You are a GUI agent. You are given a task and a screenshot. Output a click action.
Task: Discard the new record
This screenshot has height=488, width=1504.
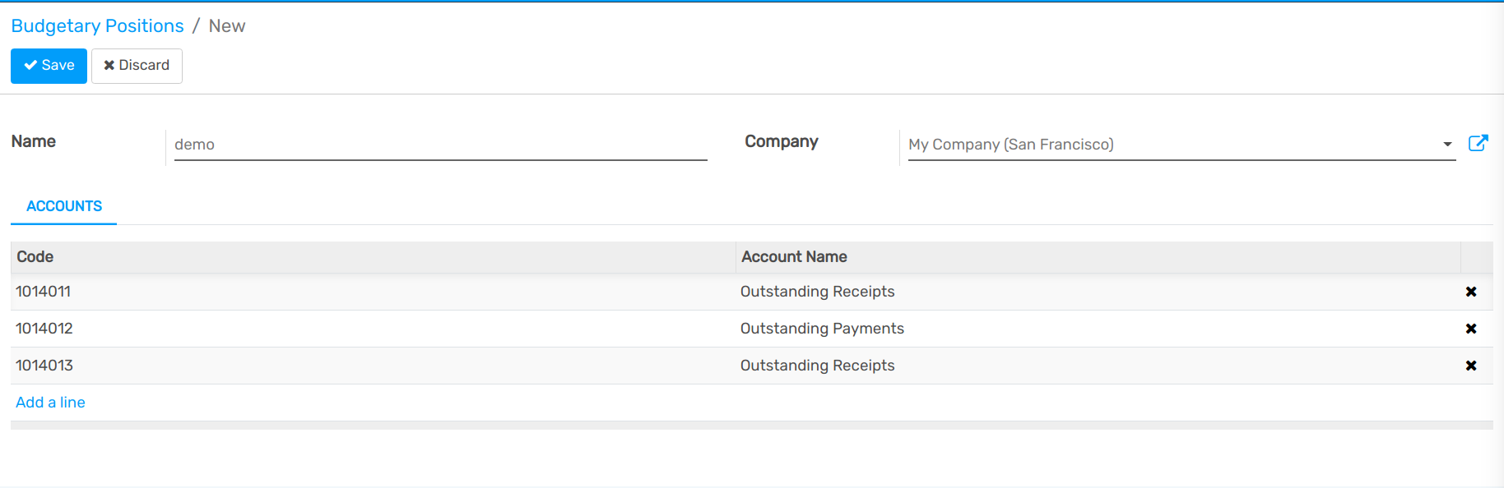tap(137, 66)
